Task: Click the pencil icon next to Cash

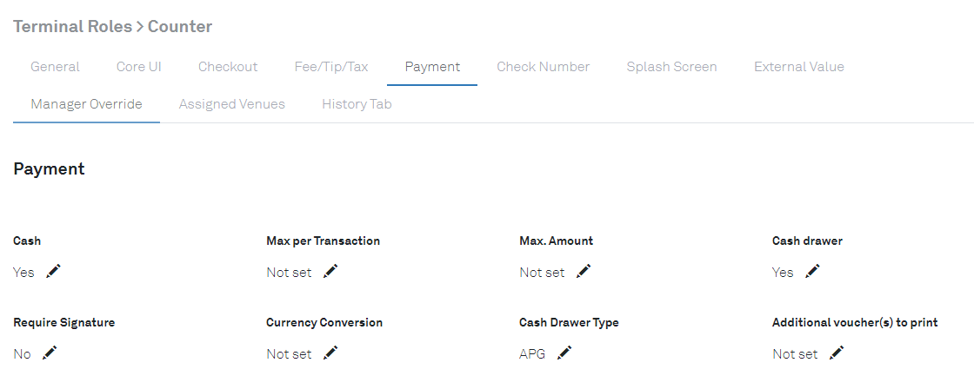Action: coord(54,272)
